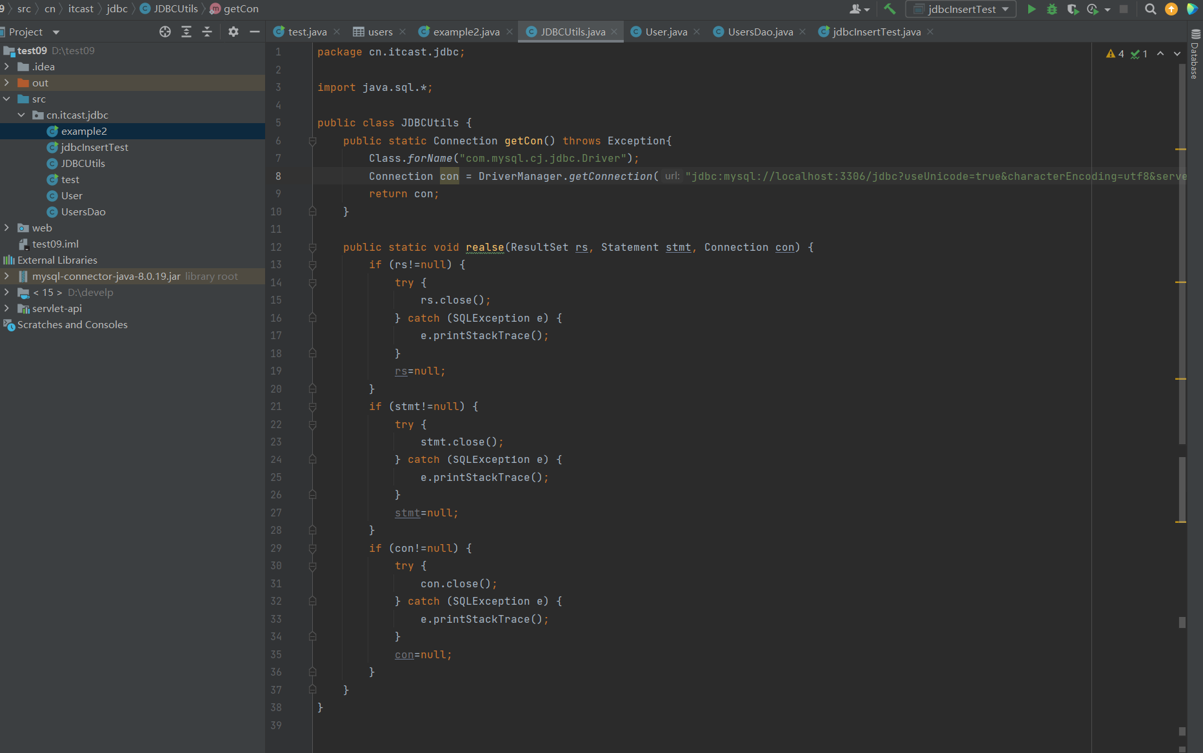Collapse the cn.itcast.jdbc package
Viewport: 1203px width, 753px height.
[21, 115]
